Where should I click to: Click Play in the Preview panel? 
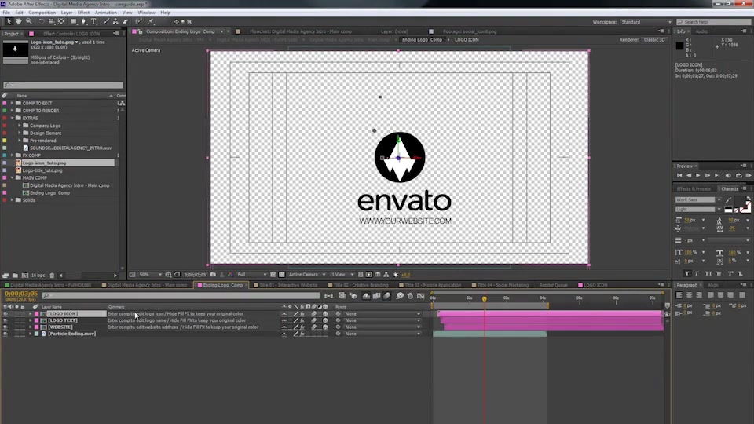(x=697, y=175)
